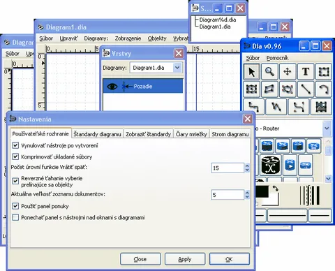Pick the dark-bodied router shape in first shape row
Image resolution: width=335 pixels, height=271 pixels.
[267, 146]
